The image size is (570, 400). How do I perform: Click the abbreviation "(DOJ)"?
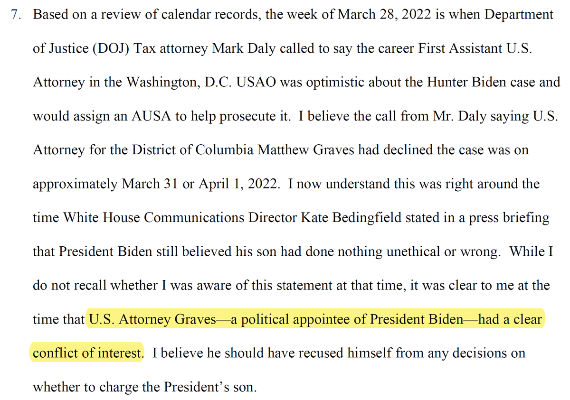click(x=110, y=48)
